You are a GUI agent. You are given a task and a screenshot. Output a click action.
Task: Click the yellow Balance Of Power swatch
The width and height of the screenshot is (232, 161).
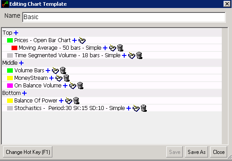pos(10,101)
